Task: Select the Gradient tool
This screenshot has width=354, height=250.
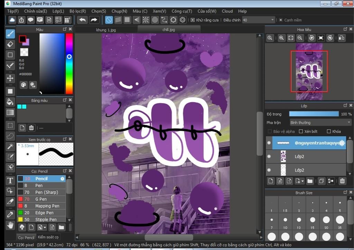Action: (10, 112)
